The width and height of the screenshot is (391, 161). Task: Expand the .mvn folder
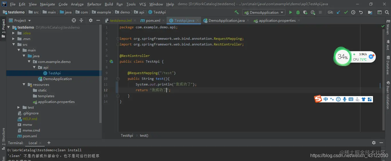point(13,39)
